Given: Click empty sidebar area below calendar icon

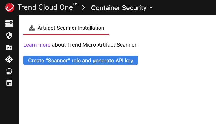Looking at the screenshot, I should coord(9,107).
